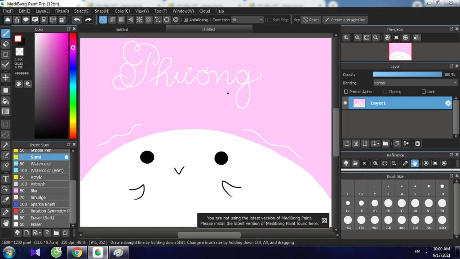Select the Gradient tool
Viewport: 460px width, 259px height.
(6, 112)
